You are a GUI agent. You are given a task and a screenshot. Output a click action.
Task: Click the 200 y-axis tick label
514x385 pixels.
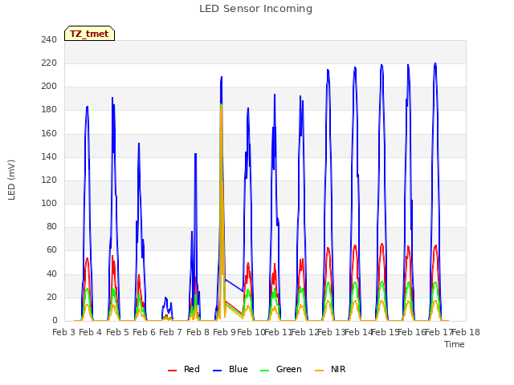[x=49, y=86]
